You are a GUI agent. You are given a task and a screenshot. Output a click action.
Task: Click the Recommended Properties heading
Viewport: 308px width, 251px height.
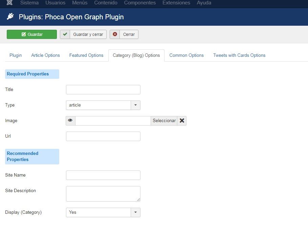32,156
